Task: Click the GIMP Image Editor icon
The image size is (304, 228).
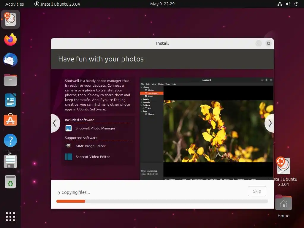Action: [x=69, y=146]
